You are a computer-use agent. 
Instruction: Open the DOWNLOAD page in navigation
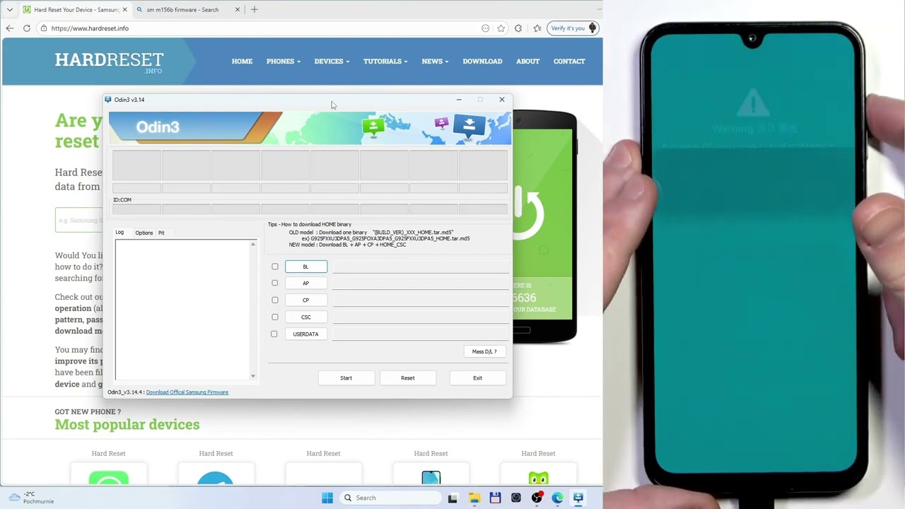[482, 62]
